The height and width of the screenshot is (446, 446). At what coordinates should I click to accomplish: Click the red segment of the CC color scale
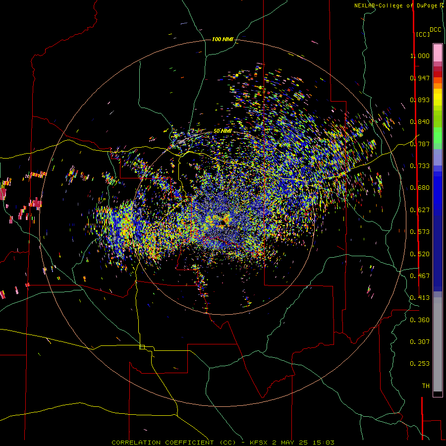pyautogui.click(x=438, y=74)
